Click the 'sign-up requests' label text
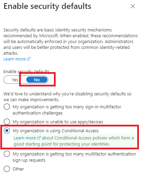The image size is (142, 176). click(29, 160)
